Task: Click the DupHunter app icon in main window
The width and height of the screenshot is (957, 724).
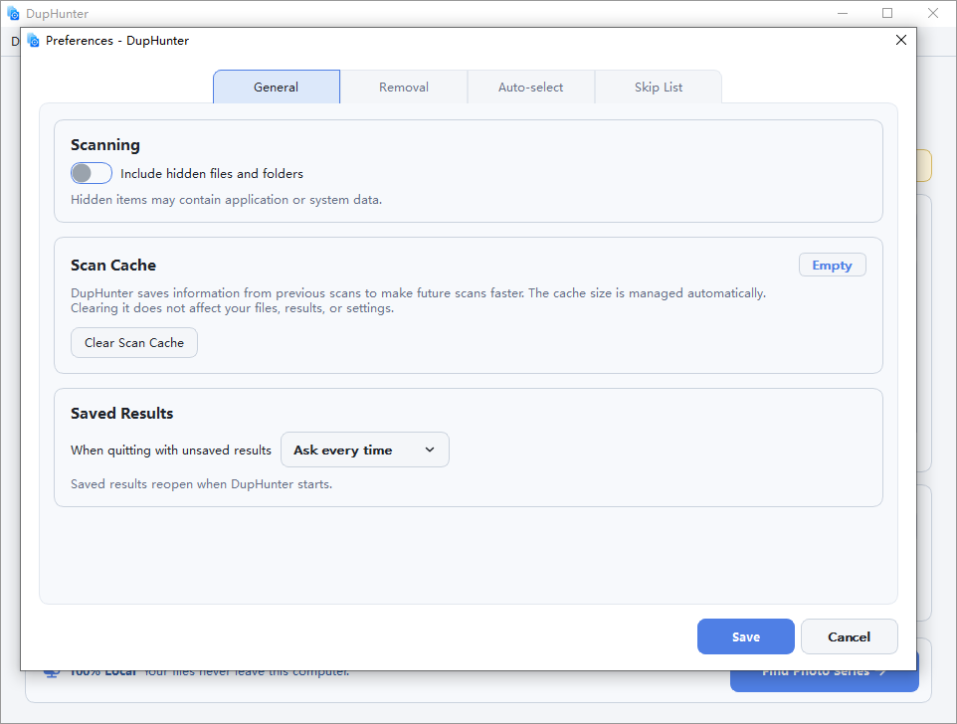Action: pos(13,13)
